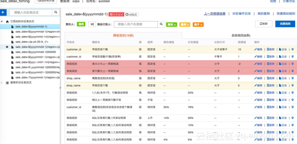Delete the shop_name 字段空值个数 rule

tap(271, 85)
